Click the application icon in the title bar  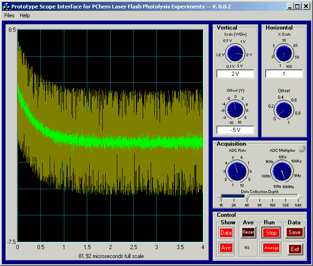tap(7, 6)
